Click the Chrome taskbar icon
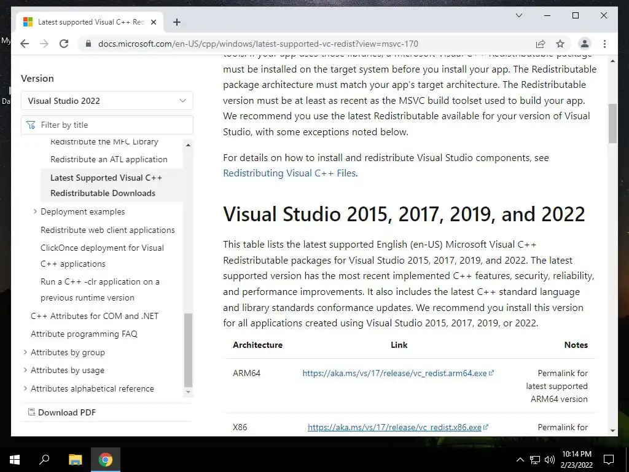629x472 pixels. pos(106,460)
